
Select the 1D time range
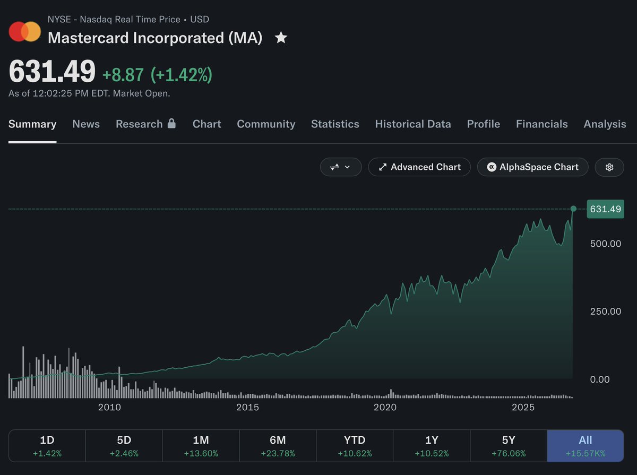[47, 445]
